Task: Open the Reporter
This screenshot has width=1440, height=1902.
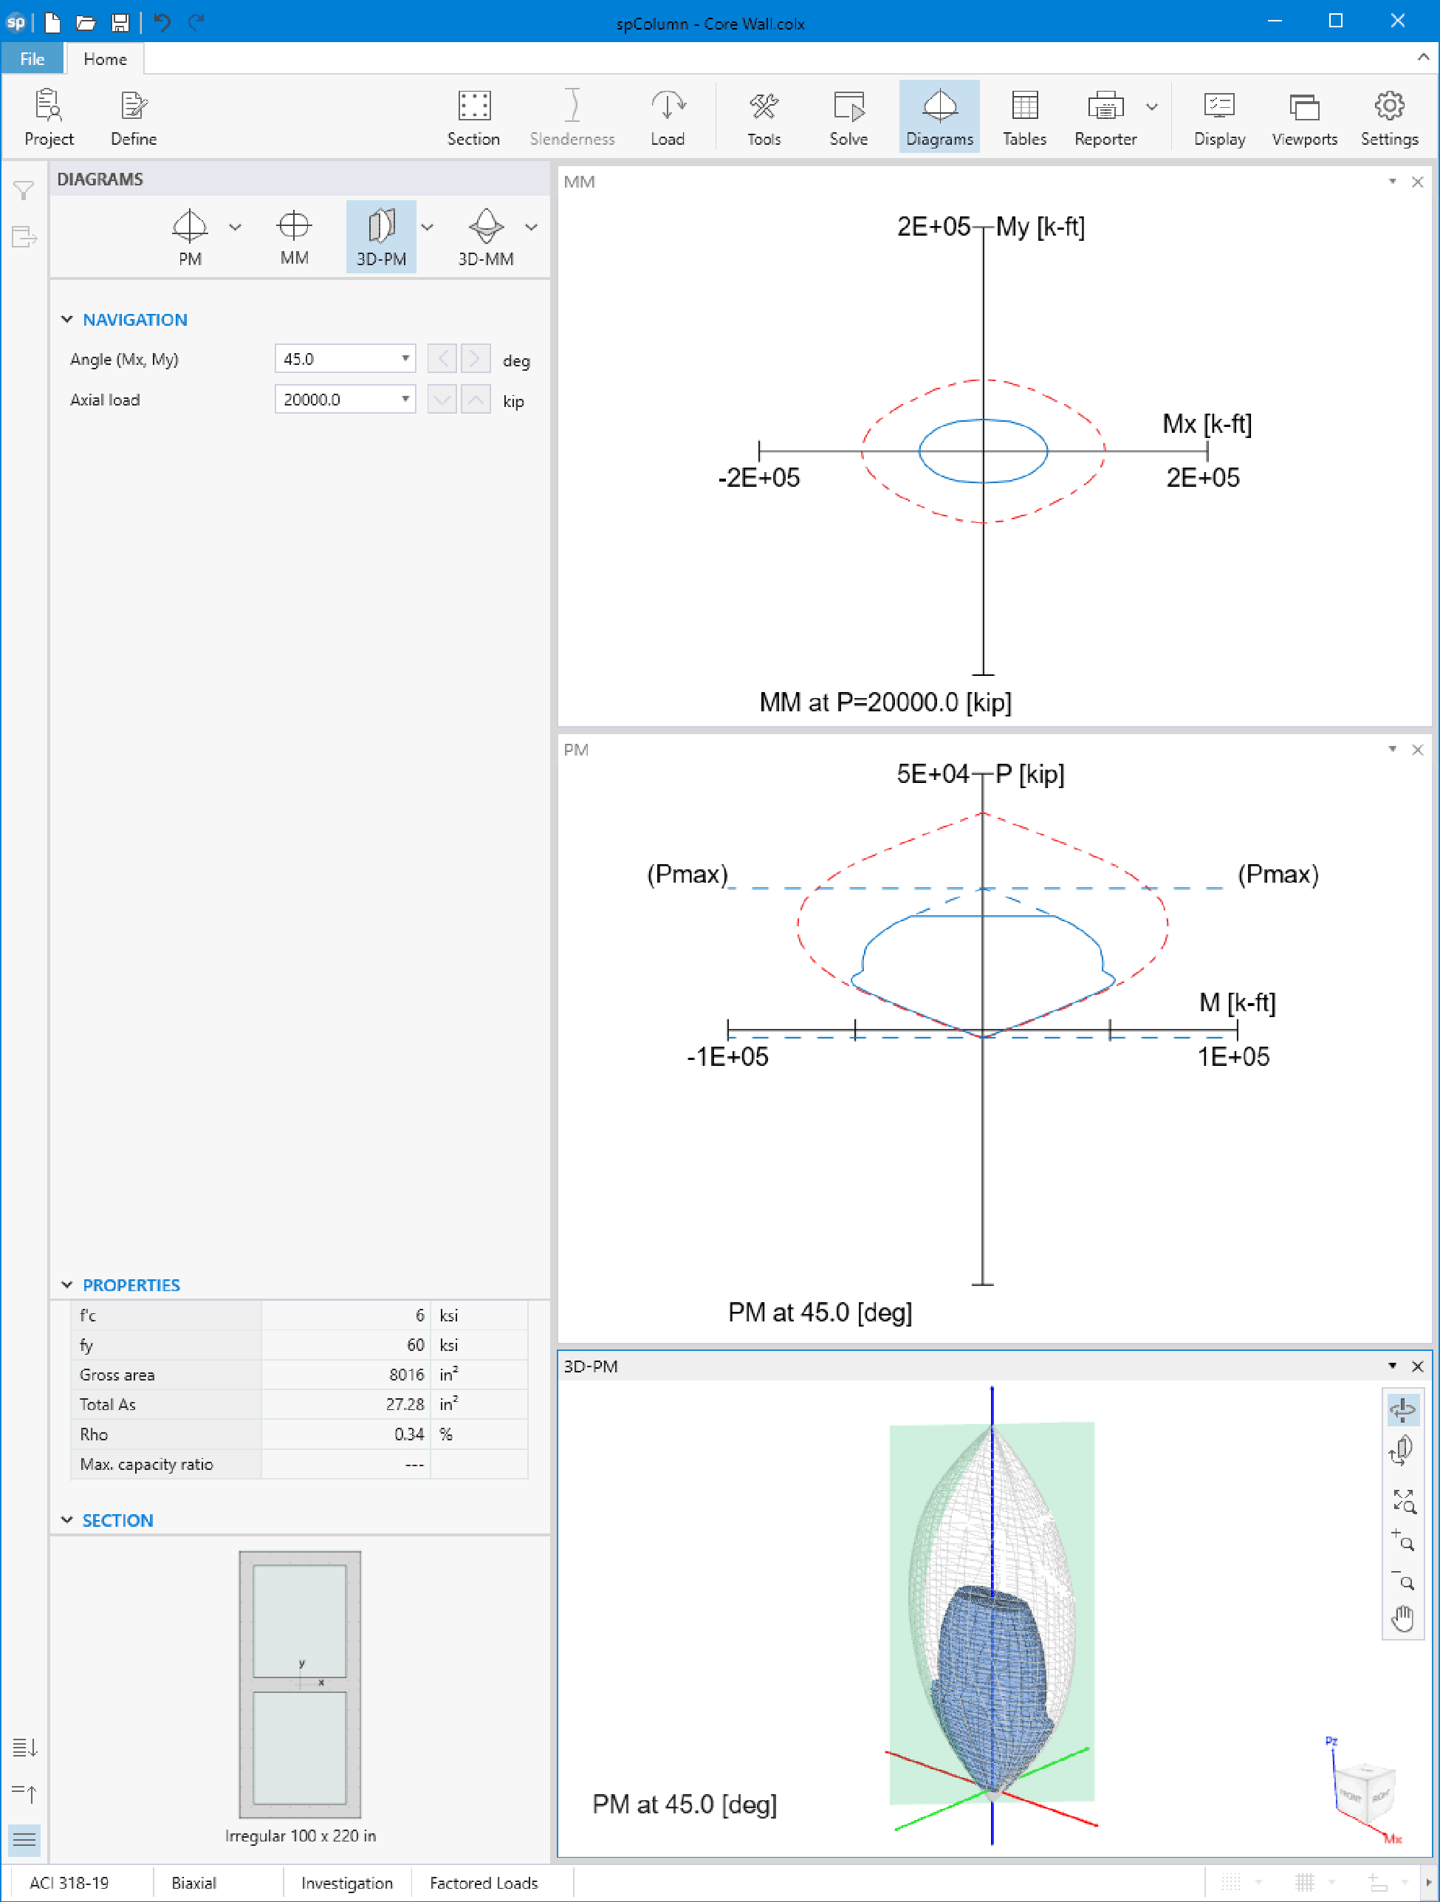Action: (x=1105, y=117)
